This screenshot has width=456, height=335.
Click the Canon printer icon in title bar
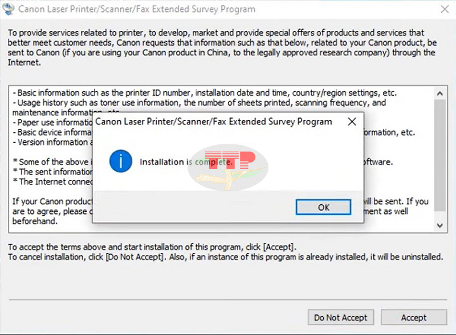tap(8, 9)
